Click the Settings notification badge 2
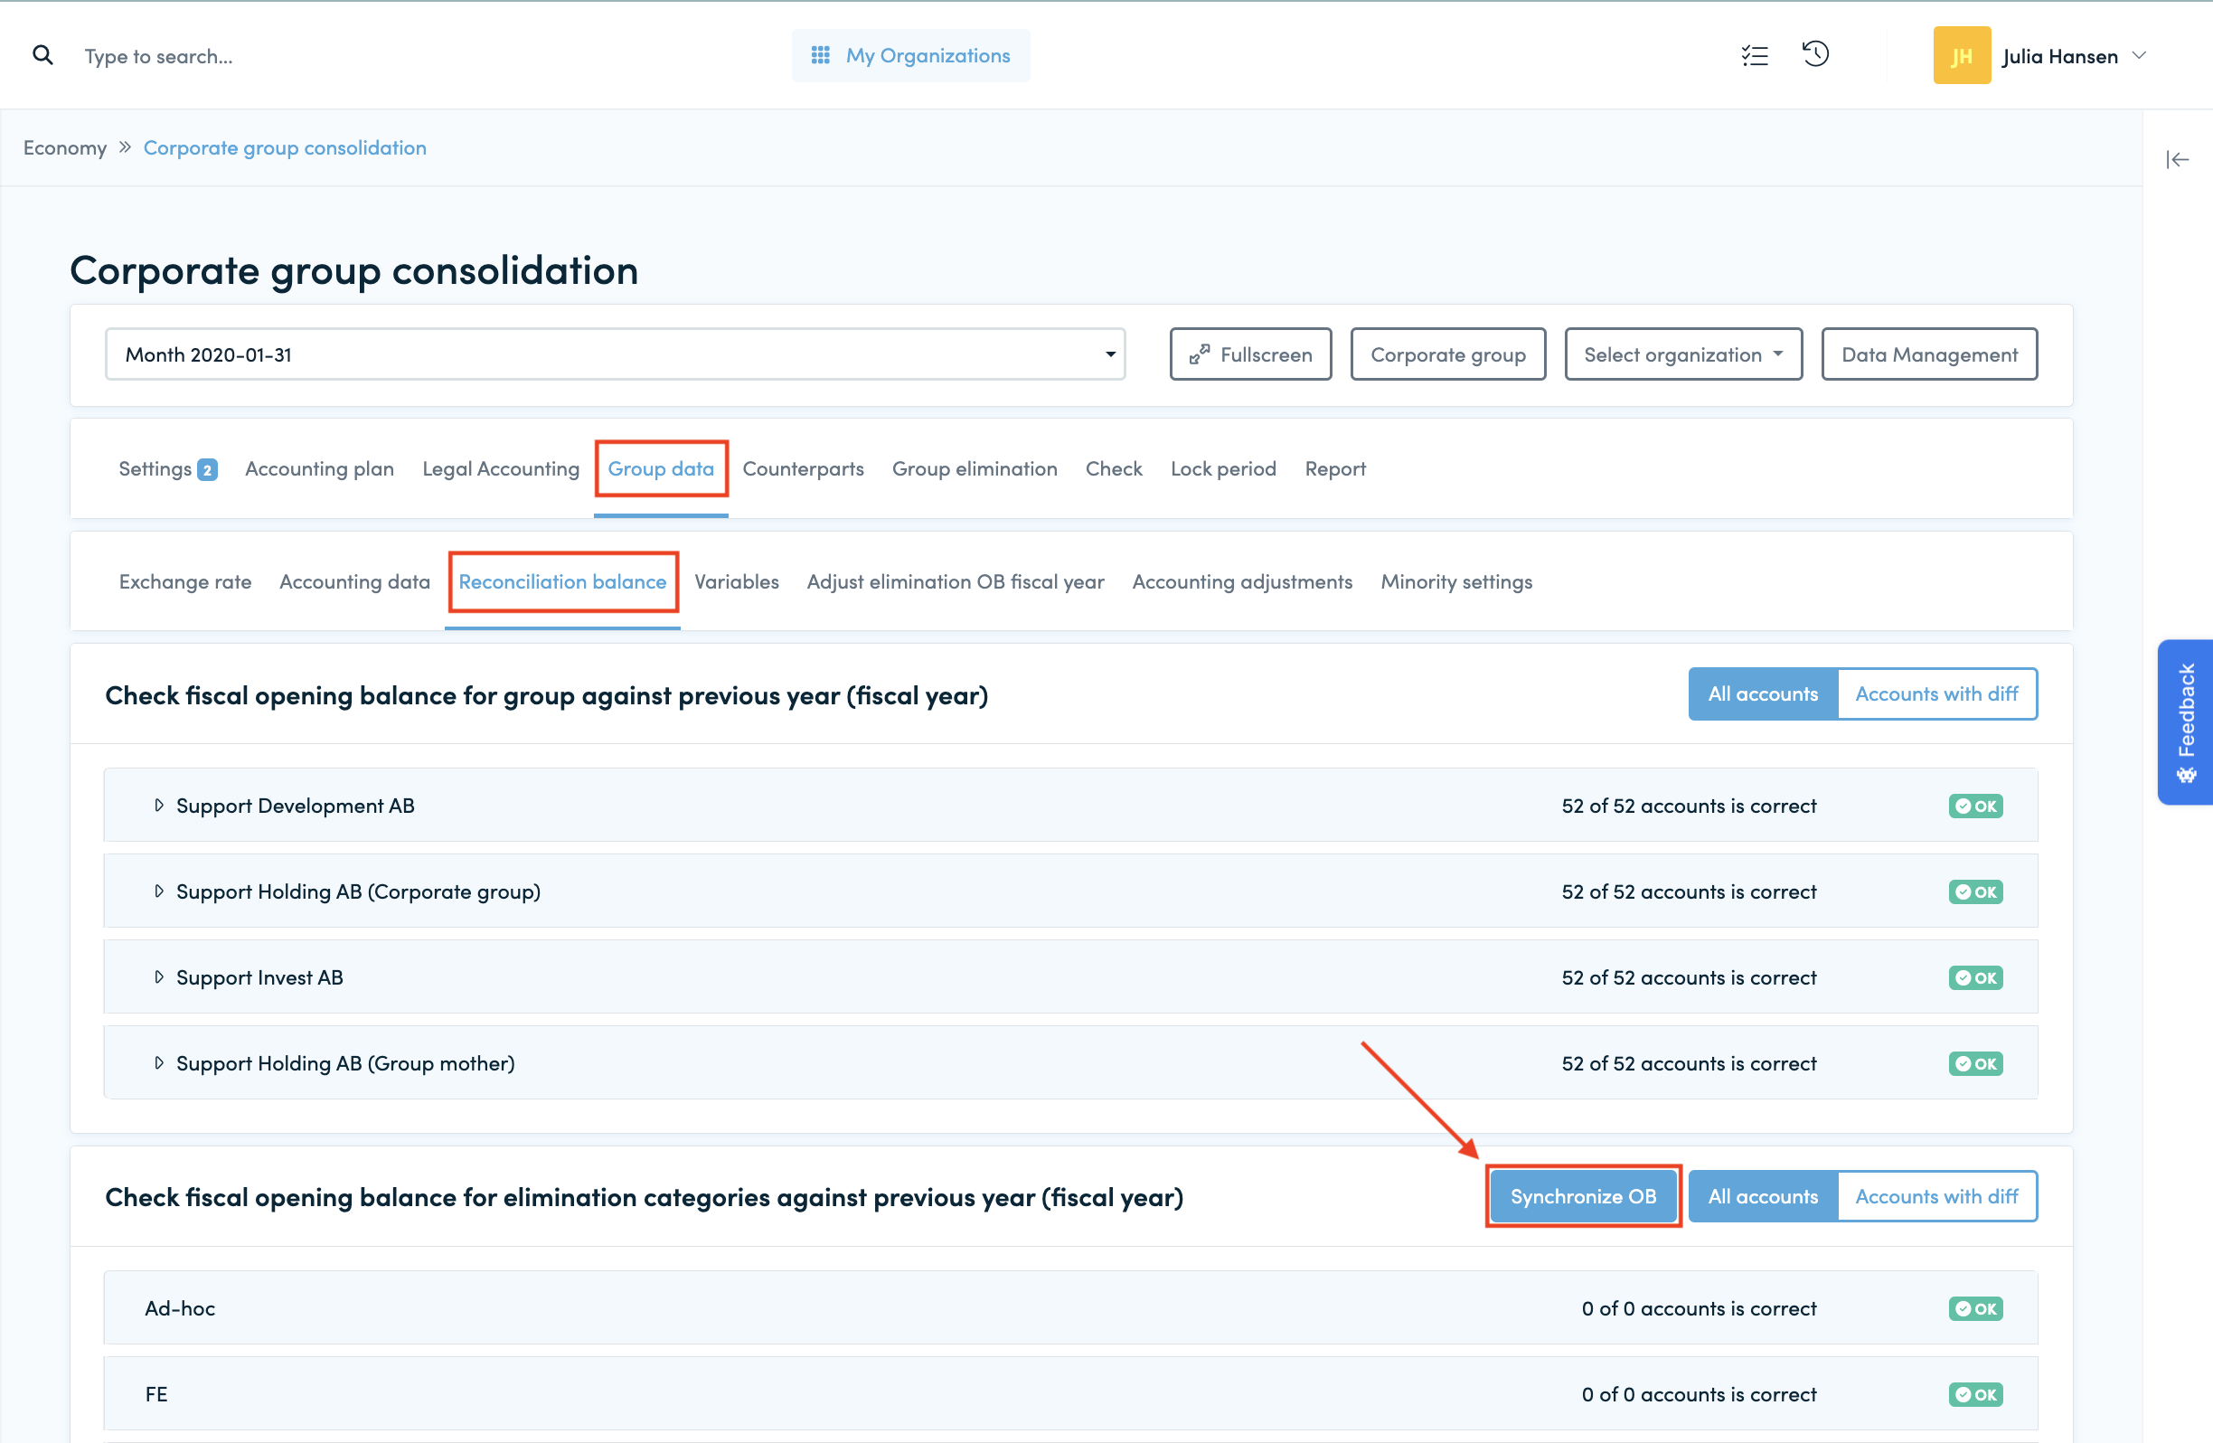2213x1443 pixels. 207,470
